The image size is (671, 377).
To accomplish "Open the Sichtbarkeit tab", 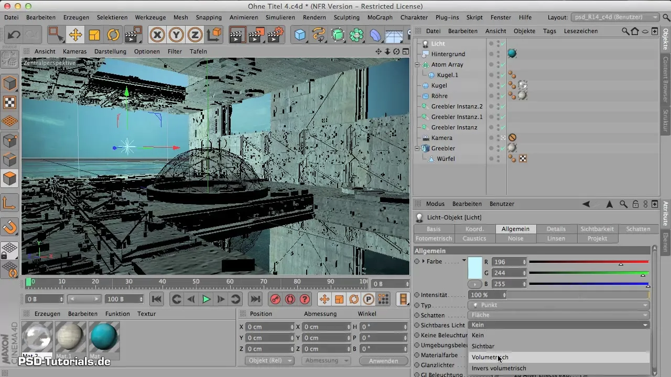I will (597, 229).
